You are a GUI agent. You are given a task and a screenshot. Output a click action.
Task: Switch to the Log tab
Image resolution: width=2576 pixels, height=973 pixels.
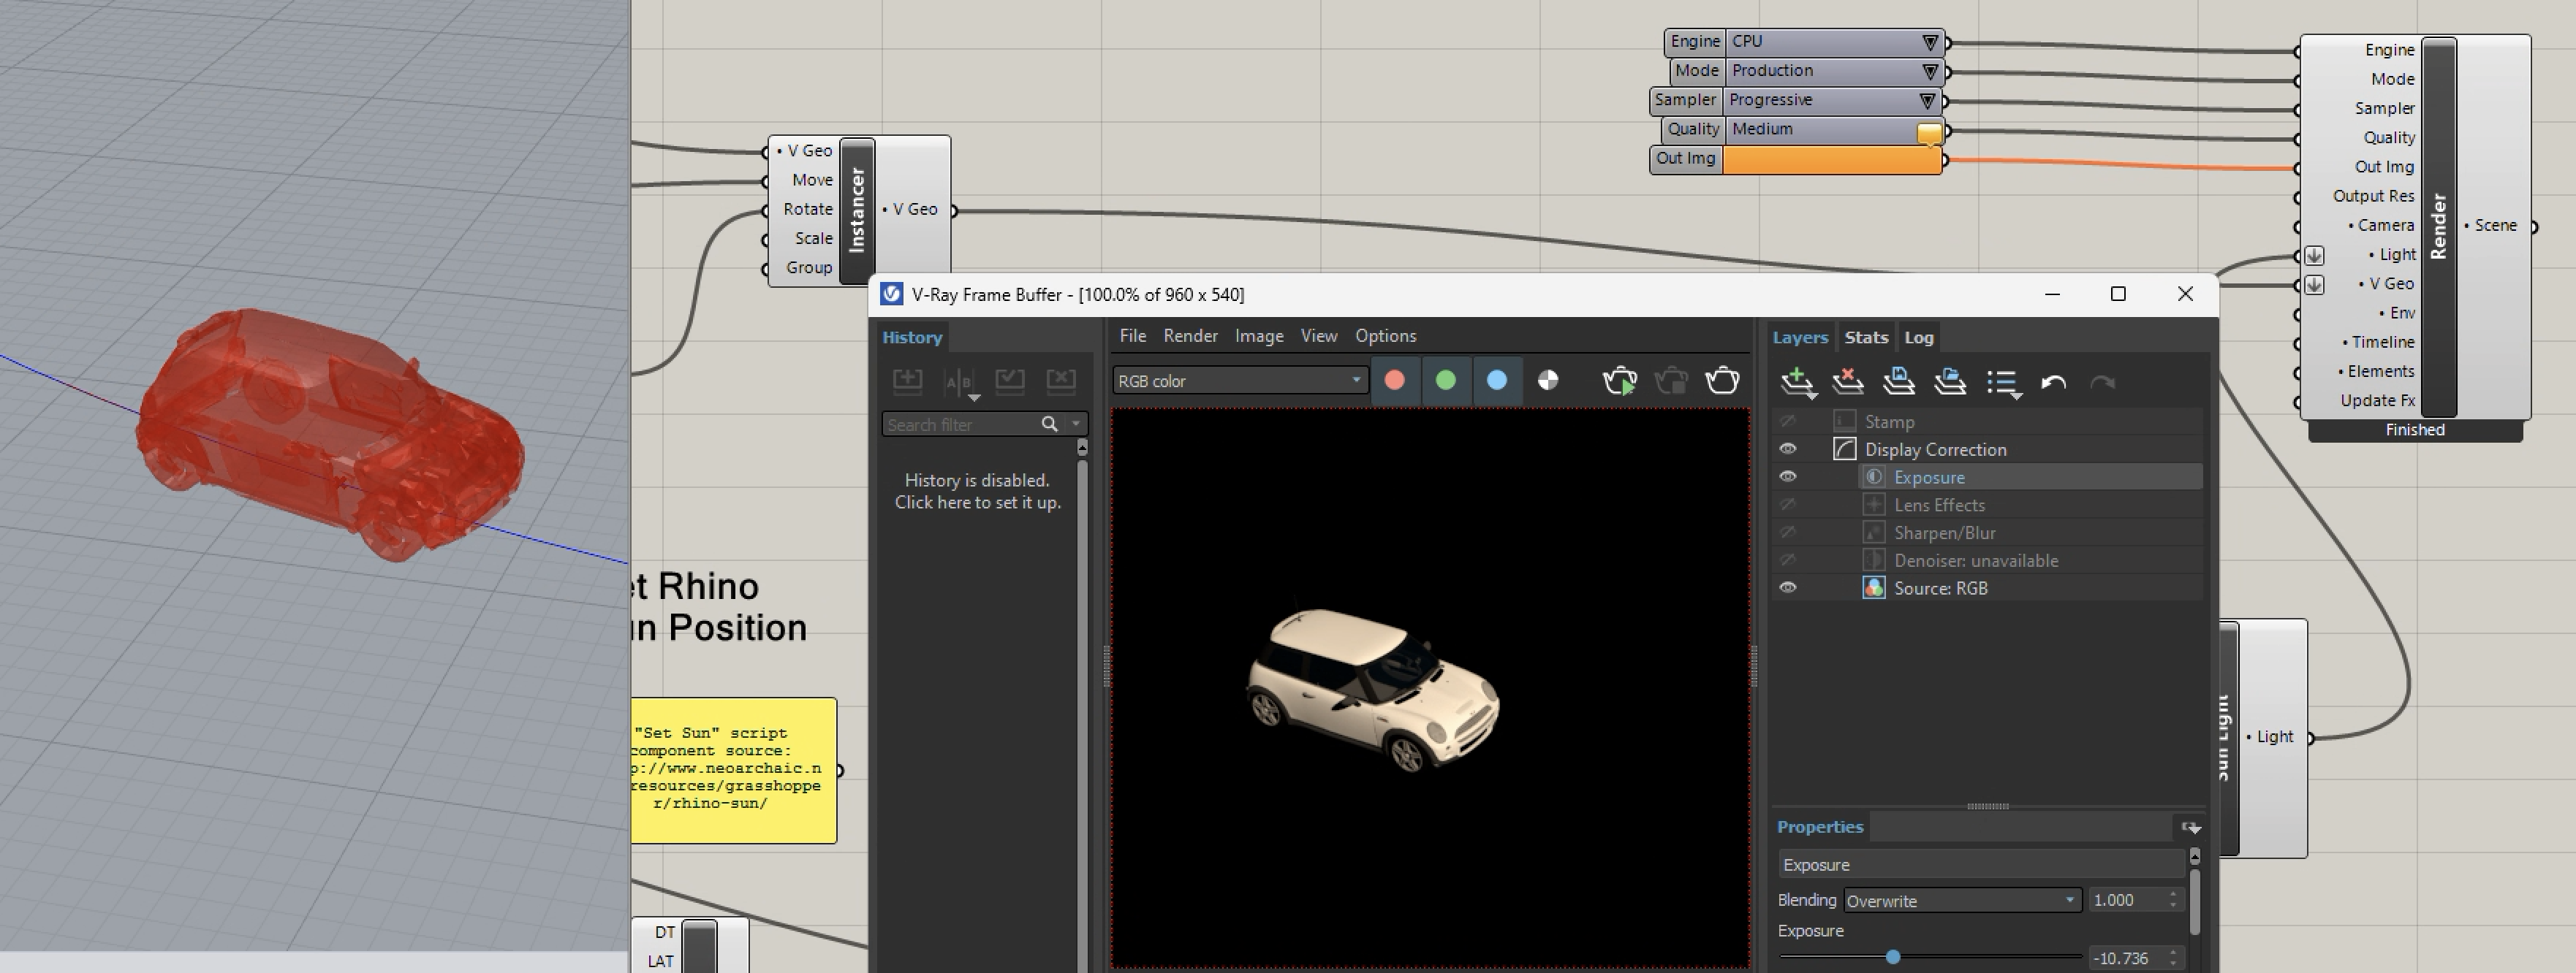1918,337
